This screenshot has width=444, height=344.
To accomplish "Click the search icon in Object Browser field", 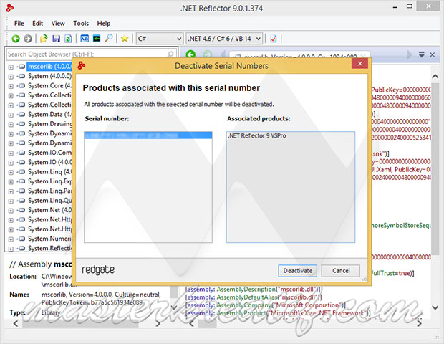I will [170, 54].
